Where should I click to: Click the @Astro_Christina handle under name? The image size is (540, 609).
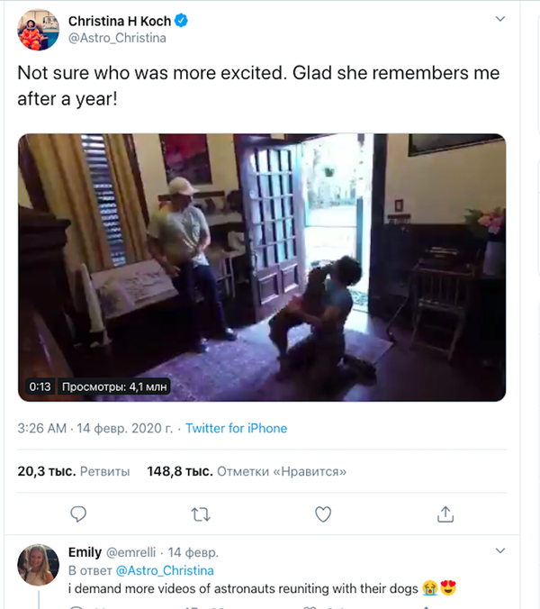tap(117, 38)
